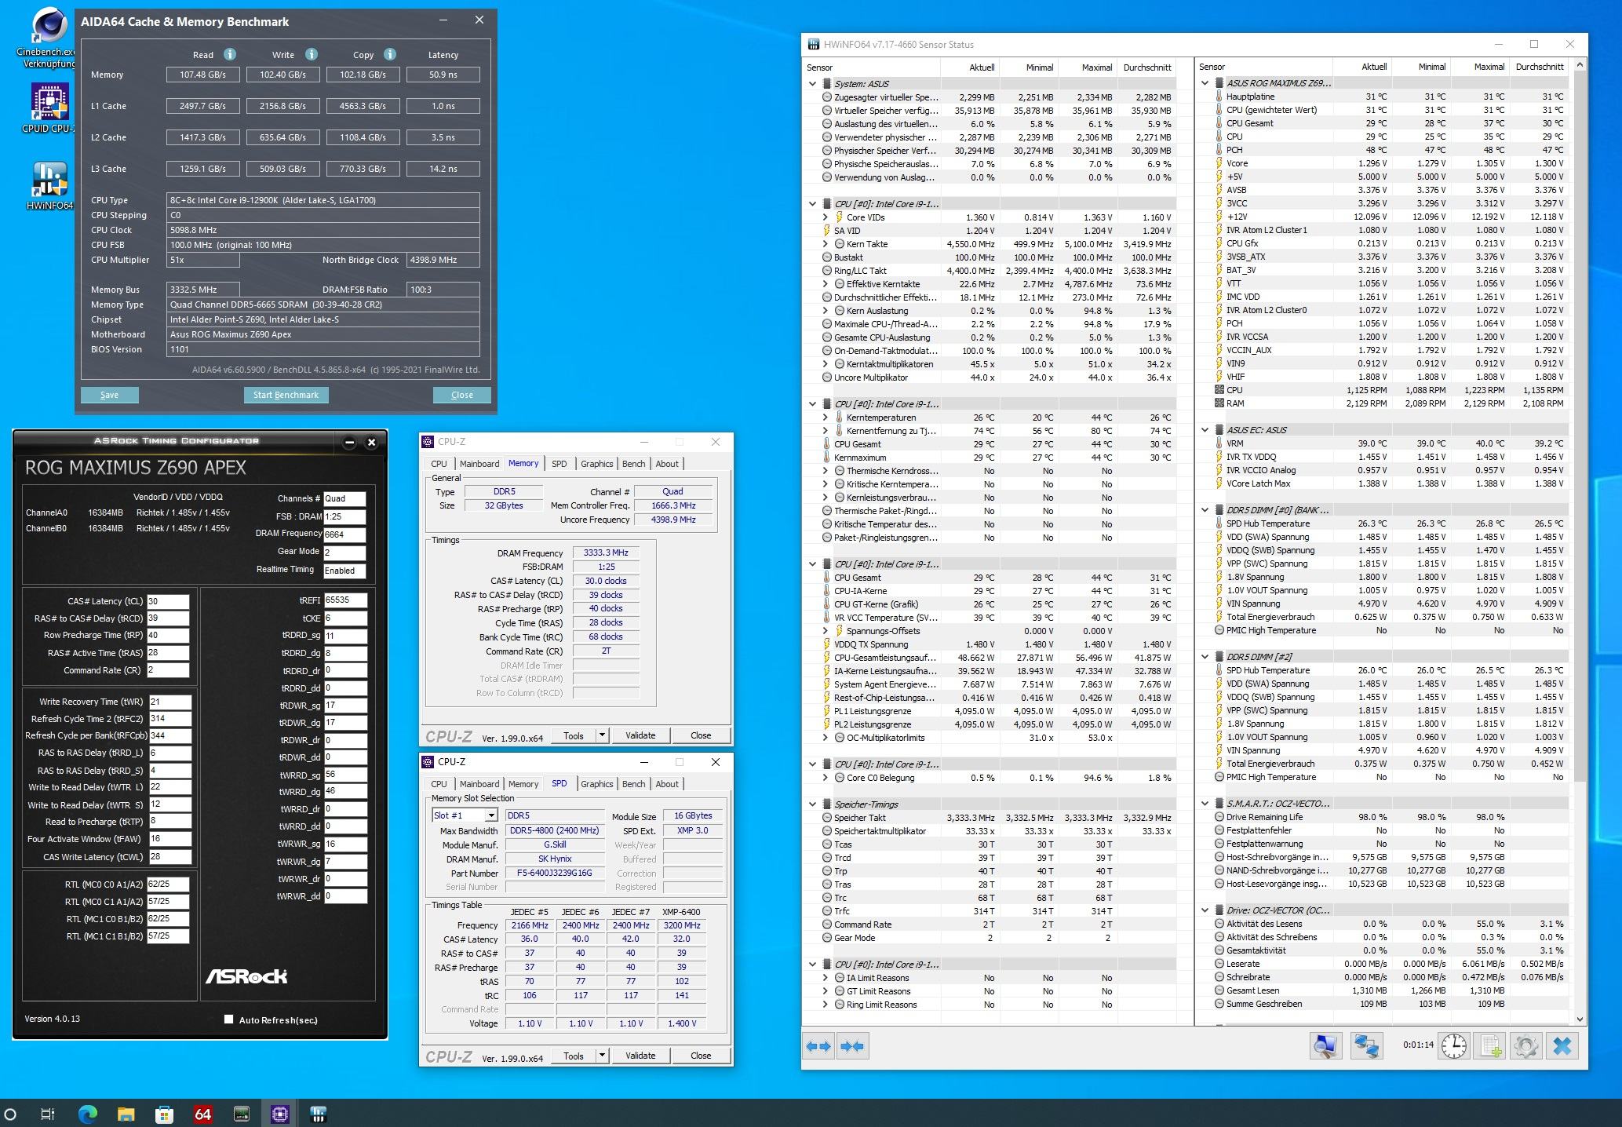Click the expand-columns arrows icon in HWiNFO
Image resolution: width=1622 pixels, height=1127 pixels.
pyautogui.click(x=818, y=1046)
